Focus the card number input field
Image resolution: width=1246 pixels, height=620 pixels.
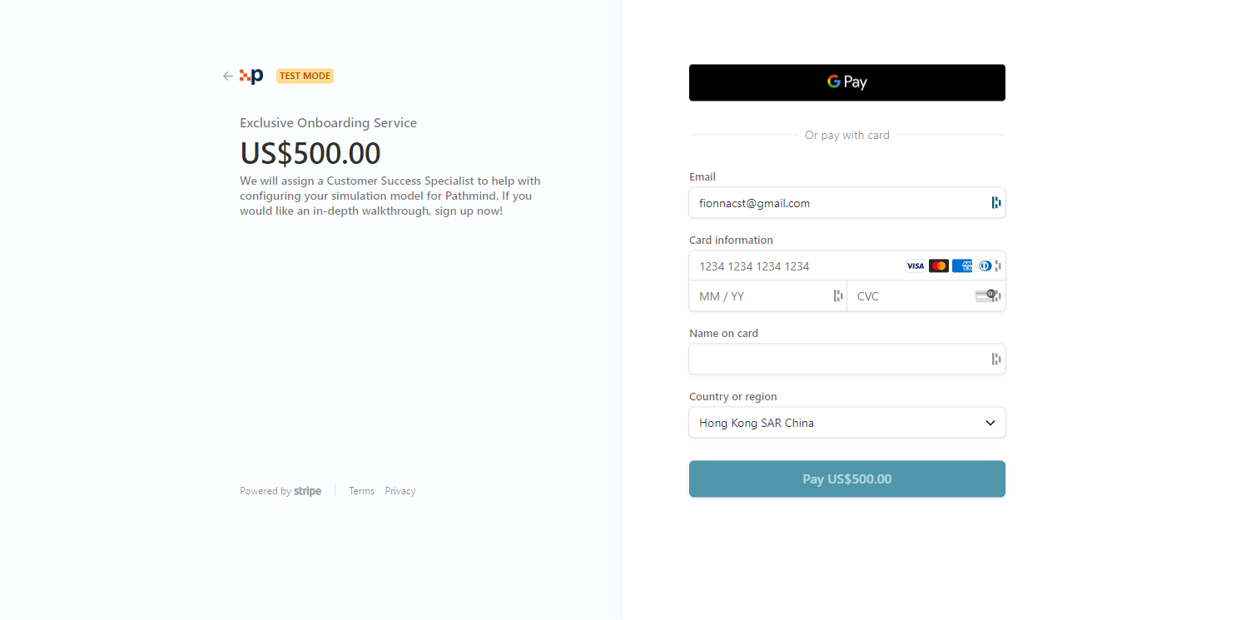point(797,266)
